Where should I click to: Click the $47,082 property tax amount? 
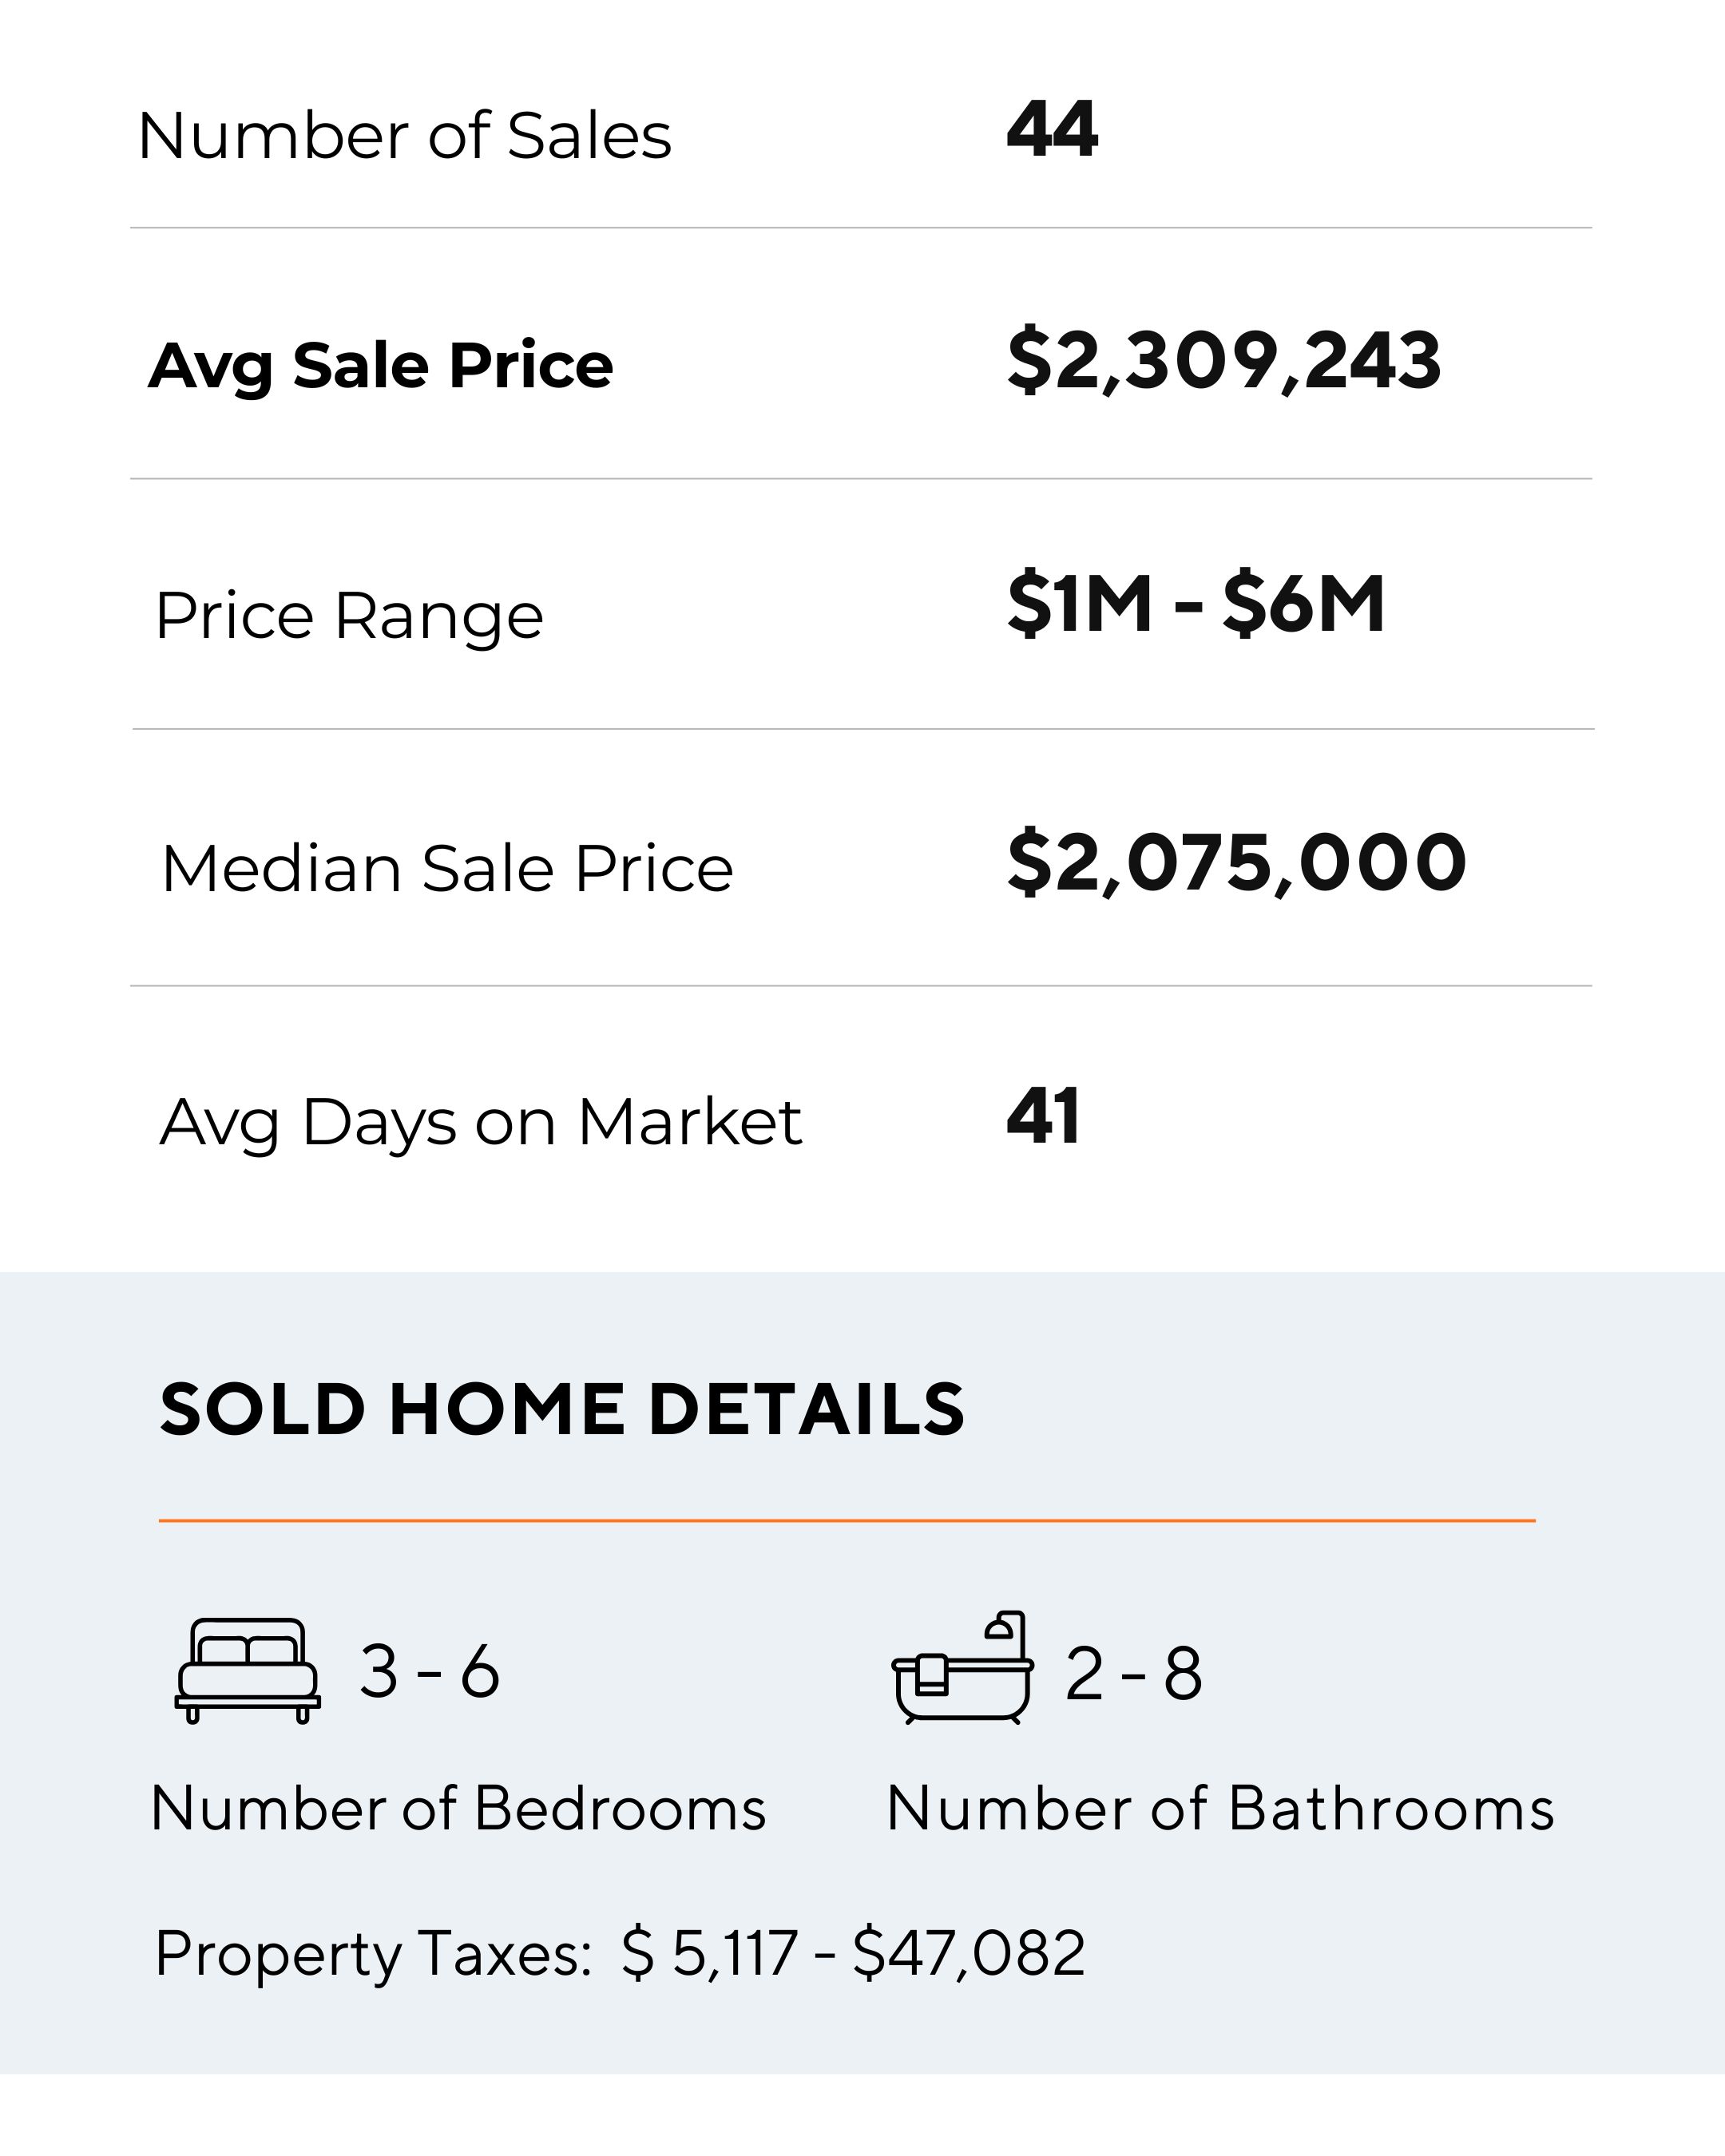[969, 1953]
